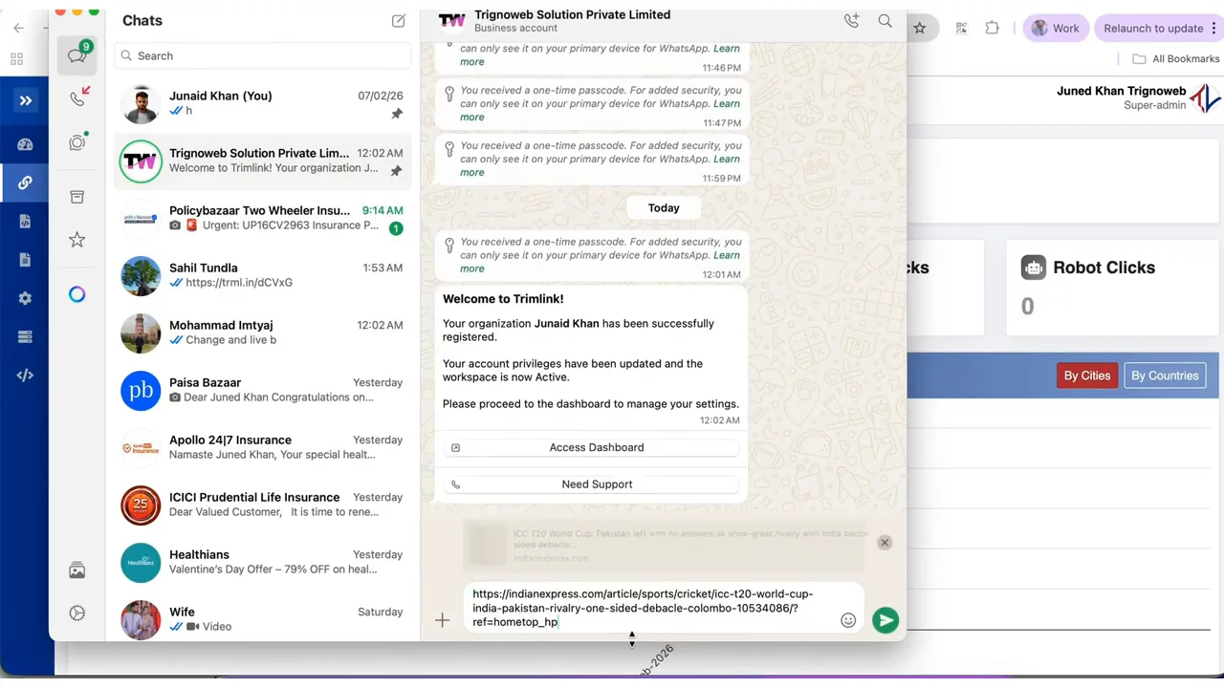Open WhatsApp settings gear icon

click(77, 613)
